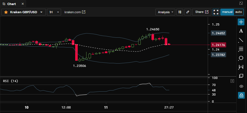This screenshot has height=113, width=247.
Task: Open the Kraken GBP/USD market dropdown
Action: [x=24, y=12]
